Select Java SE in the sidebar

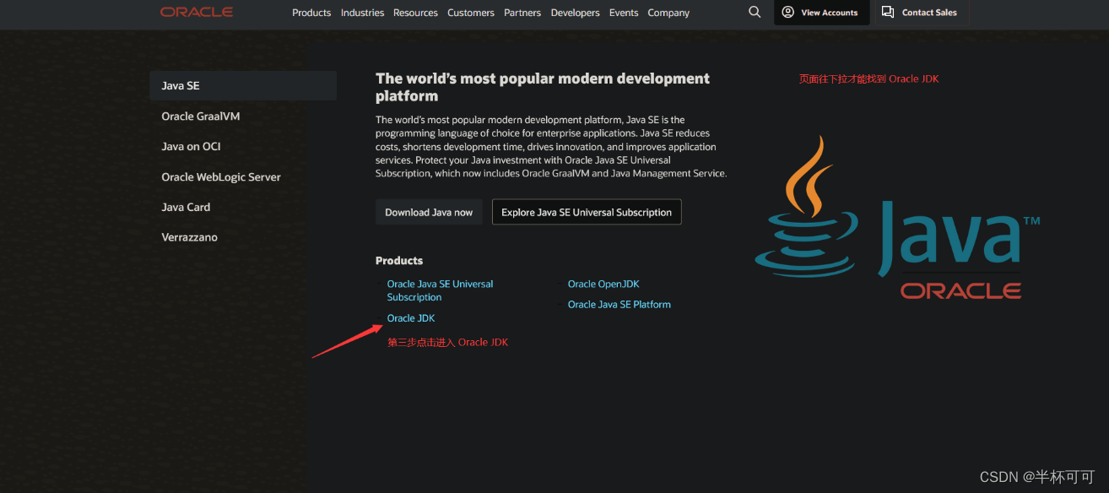click(x=243, y=86)
